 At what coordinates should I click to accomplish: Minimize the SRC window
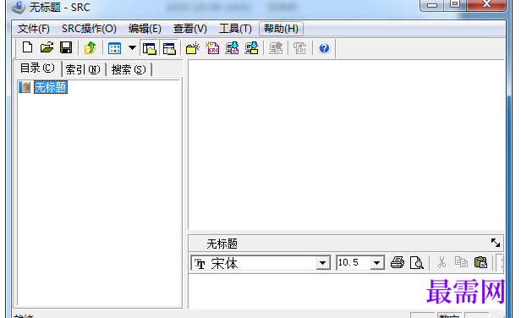pyautogui.click(x=432, y=5)
